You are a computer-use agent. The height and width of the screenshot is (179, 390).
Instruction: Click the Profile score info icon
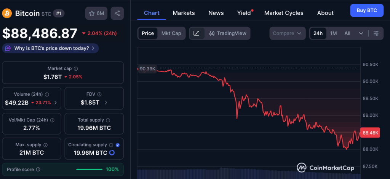pos(38,169)
